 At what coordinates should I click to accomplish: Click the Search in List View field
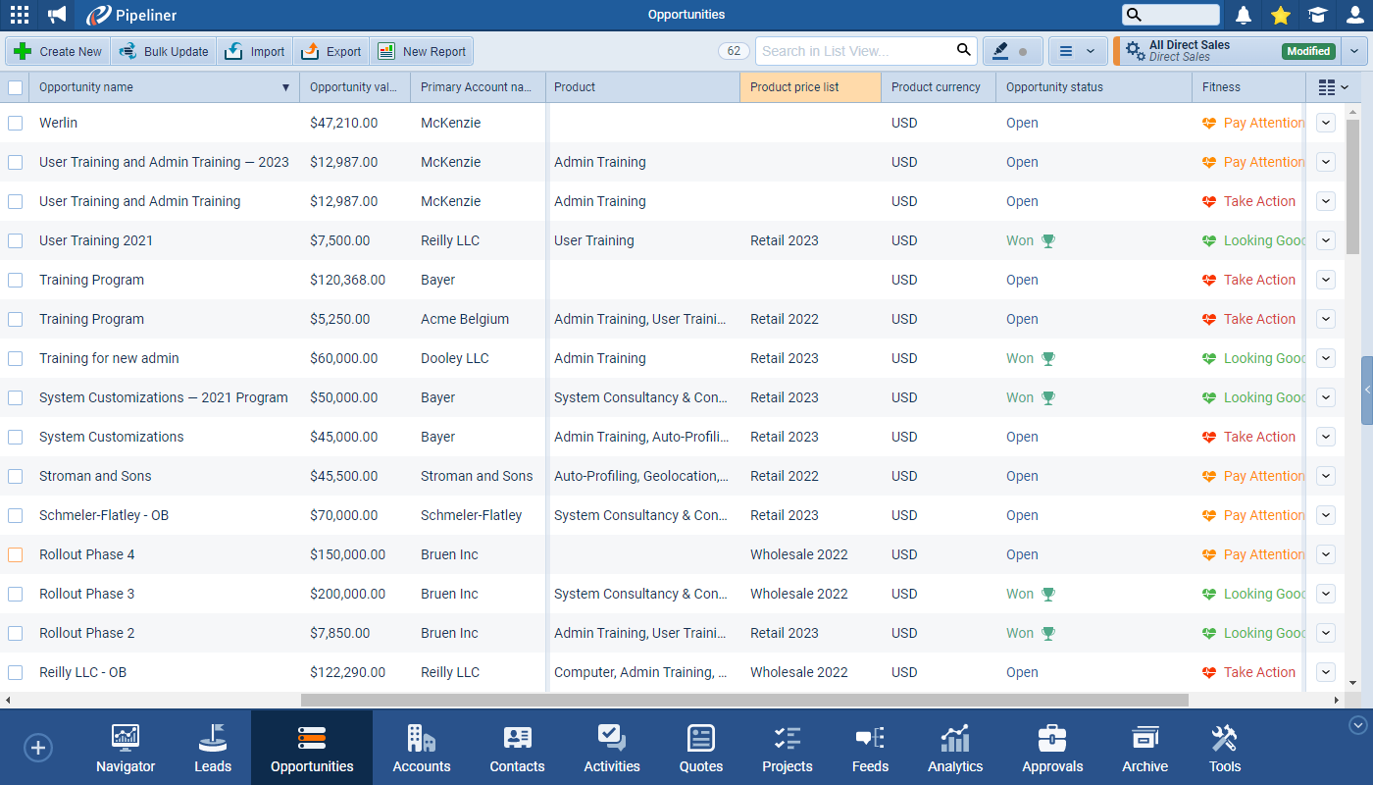tap(853, 51)
